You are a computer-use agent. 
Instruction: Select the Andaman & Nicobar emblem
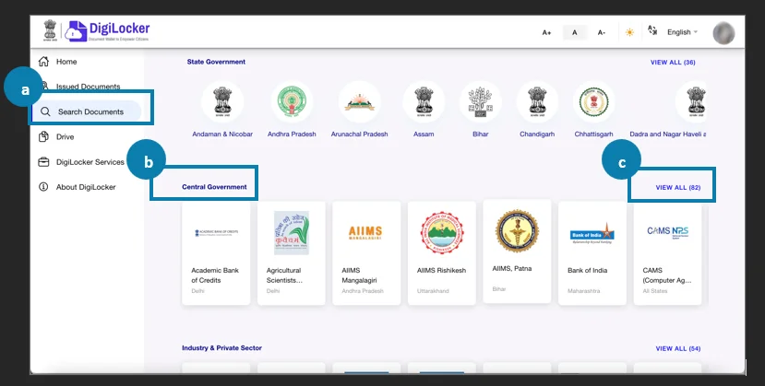point(222,101)
